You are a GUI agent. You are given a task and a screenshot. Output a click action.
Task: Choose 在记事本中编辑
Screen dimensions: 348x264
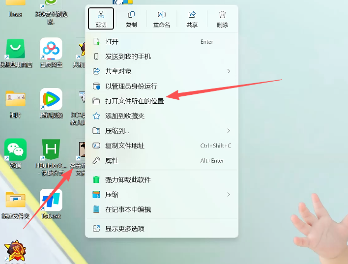coord(162,209)
